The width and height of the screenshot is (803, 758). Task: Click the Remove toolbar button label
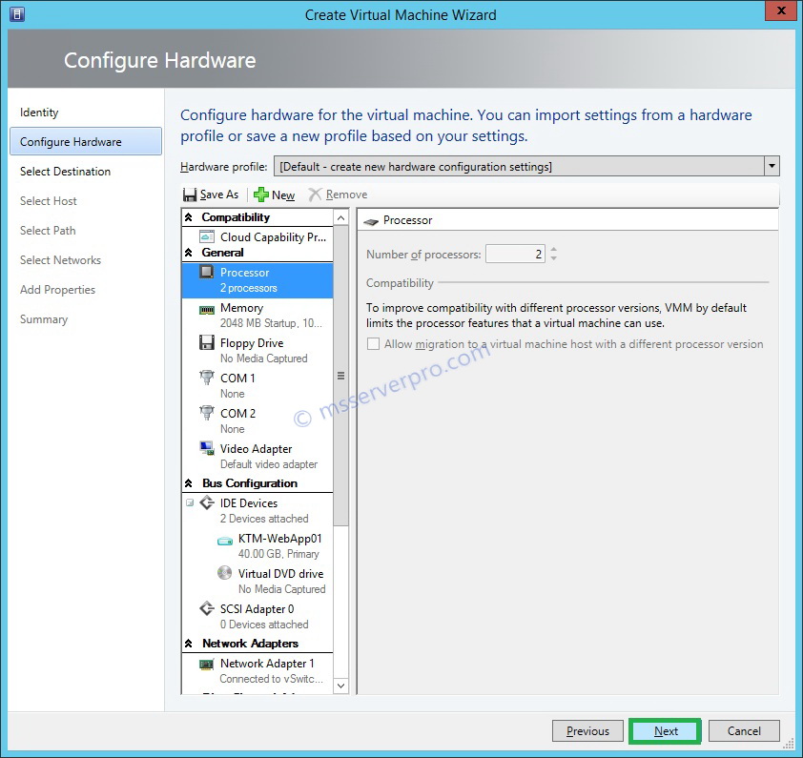pos(347,195)
